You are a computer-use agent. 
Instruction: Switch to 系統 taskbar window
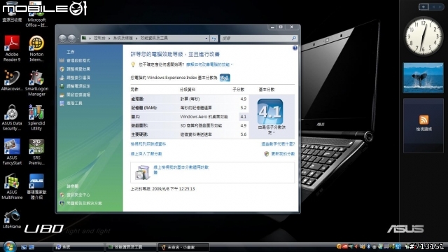coord(78,247)
